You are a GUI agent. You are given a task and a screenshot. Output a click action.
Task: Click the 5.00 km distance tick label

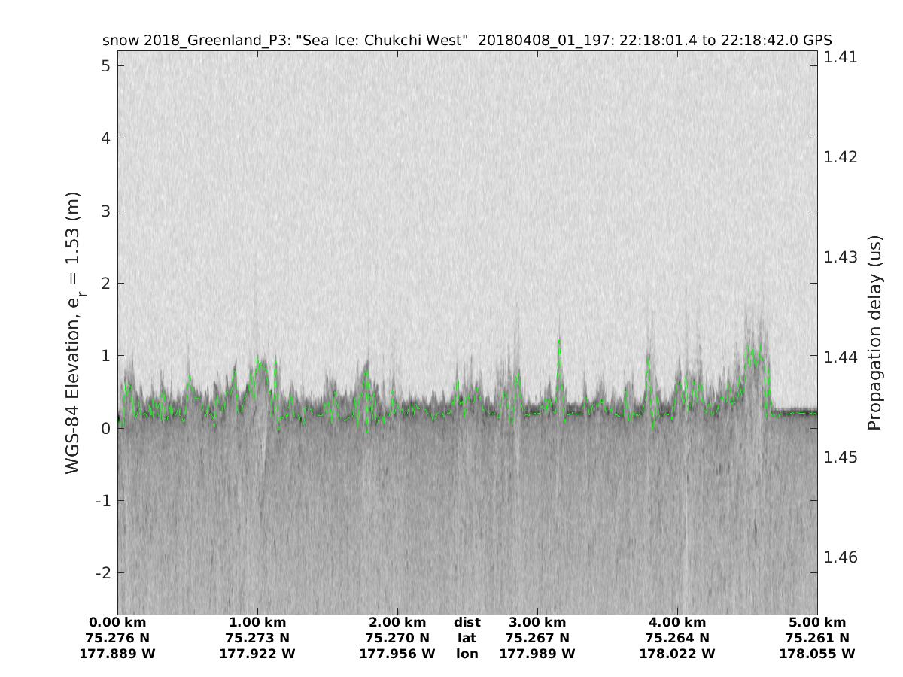[817, 623]
